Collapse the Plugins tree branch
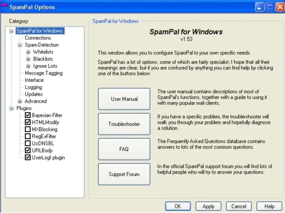This screenshot has height=213, width=285. pos(11,109)
